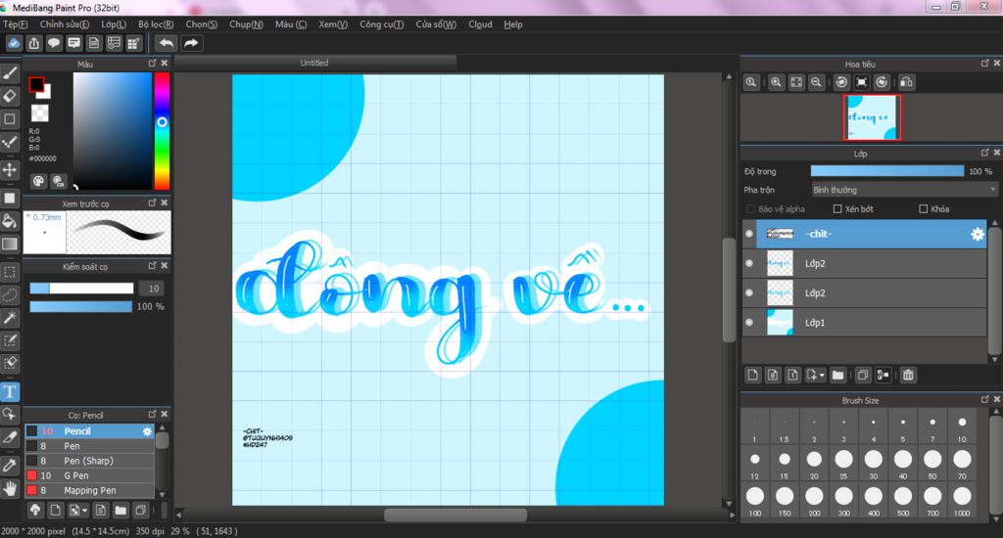Select the Brush tool in left toolbar
The image size is (1003, 538).
click(10, 72)
